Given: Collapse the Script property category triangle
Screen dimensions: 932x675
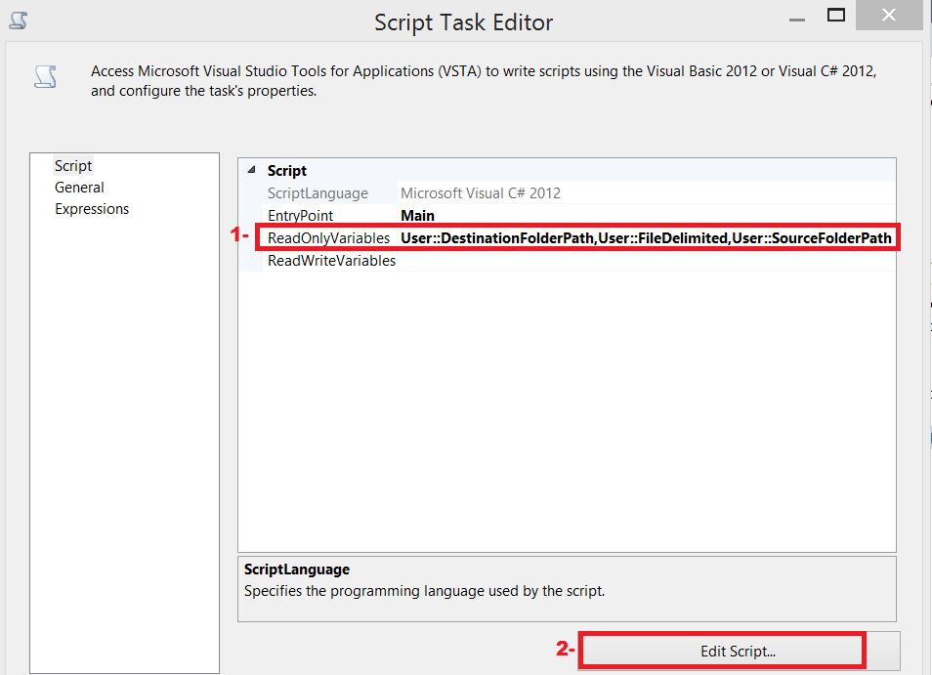Looking at the screenshot, I should (x=253, y=170).
